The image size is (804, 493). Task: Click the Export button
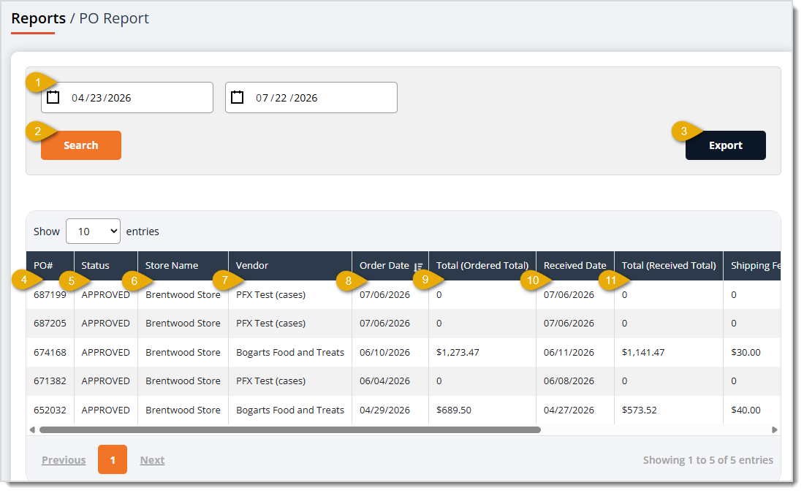click(726, 145)
